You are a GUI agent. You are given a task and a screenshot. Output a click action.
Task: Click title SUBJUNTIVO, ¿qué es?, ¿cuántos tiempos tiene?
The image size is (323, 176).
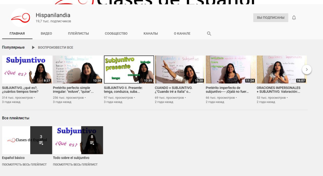pos(20,90)
